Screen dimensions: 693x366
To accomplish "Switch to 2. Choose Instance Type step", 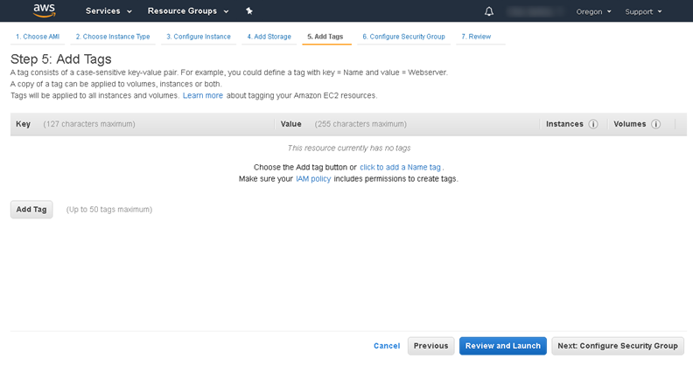I will pyautogui.click(x=112, y=37).
